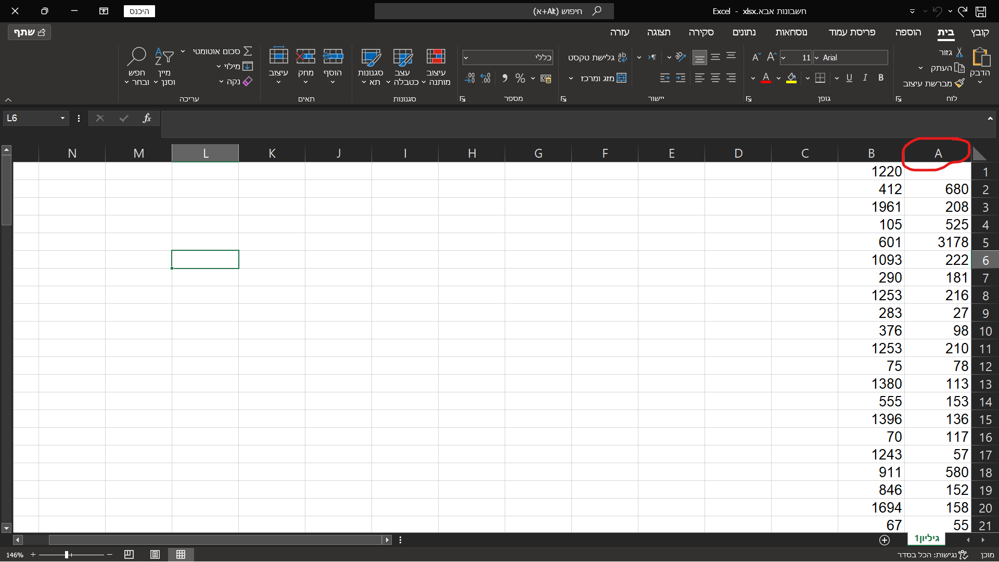Click Conditional Formatting icon
The height and width of the screenshot is (562, 999).
pyautogui.click(x=436, y=57)
